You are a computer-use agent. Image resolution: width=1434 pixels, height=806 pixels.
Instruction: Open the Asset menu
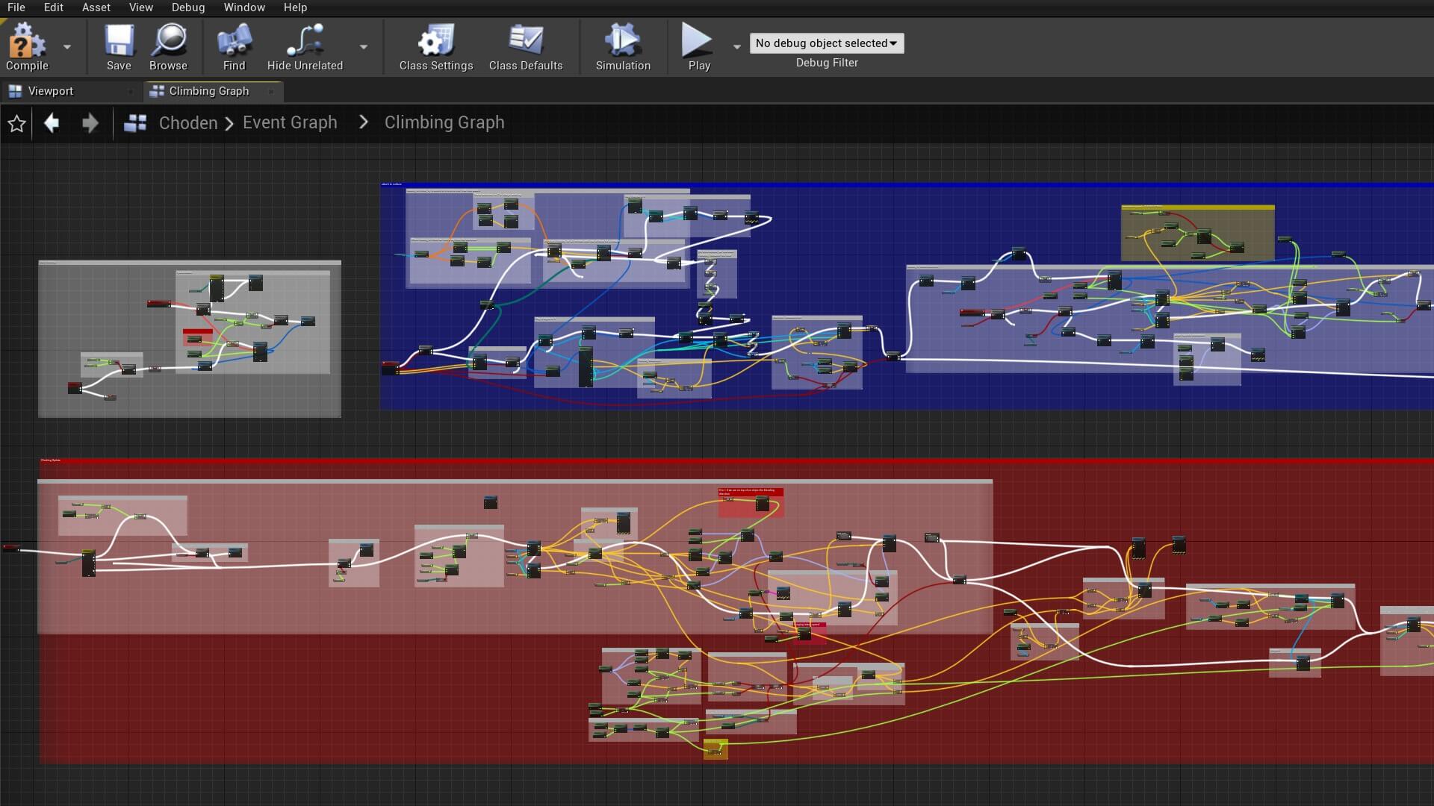96,7
